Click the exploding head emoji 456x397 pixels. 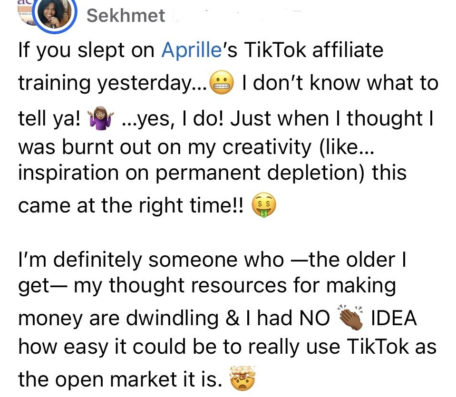coord(242,379)
